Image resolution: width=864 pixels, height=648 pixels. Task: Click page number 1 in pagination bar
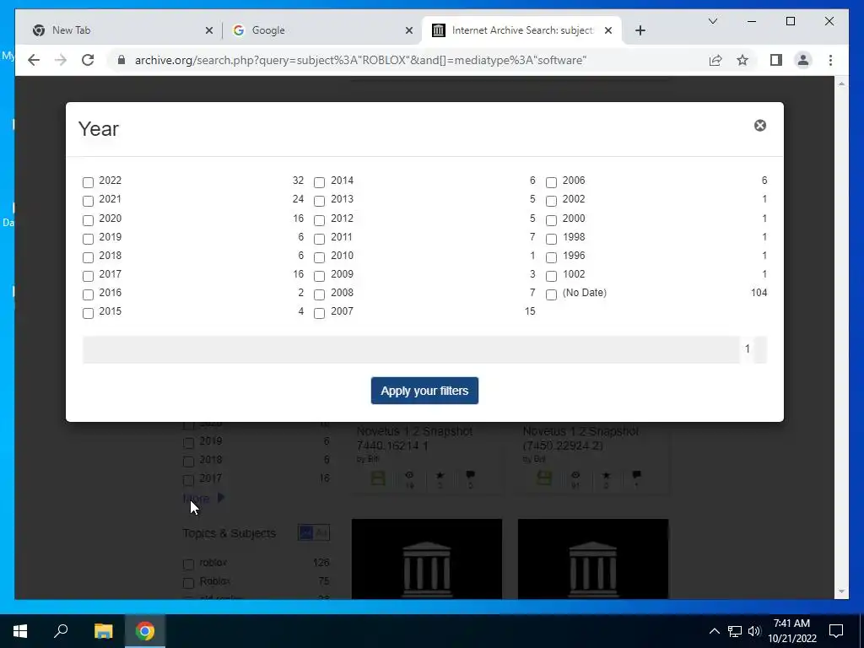[748, 348]
